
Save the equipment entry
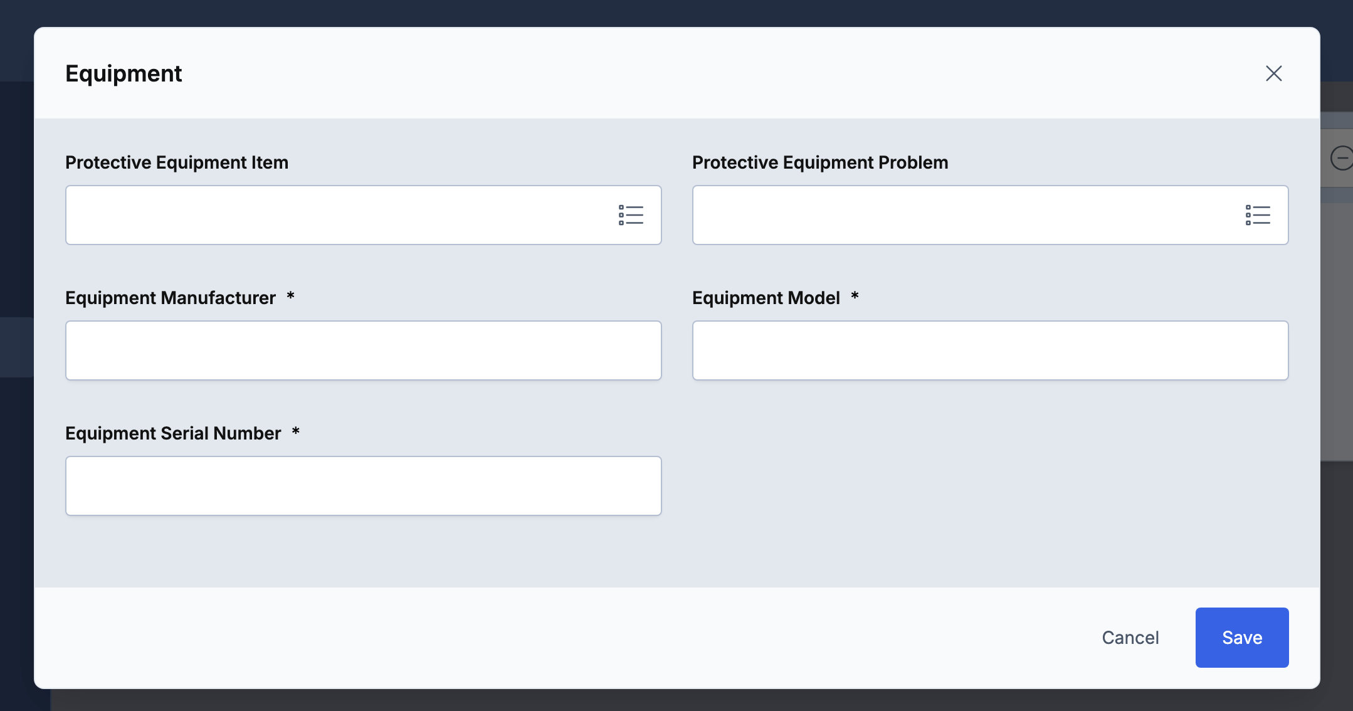pos(1241,638)
